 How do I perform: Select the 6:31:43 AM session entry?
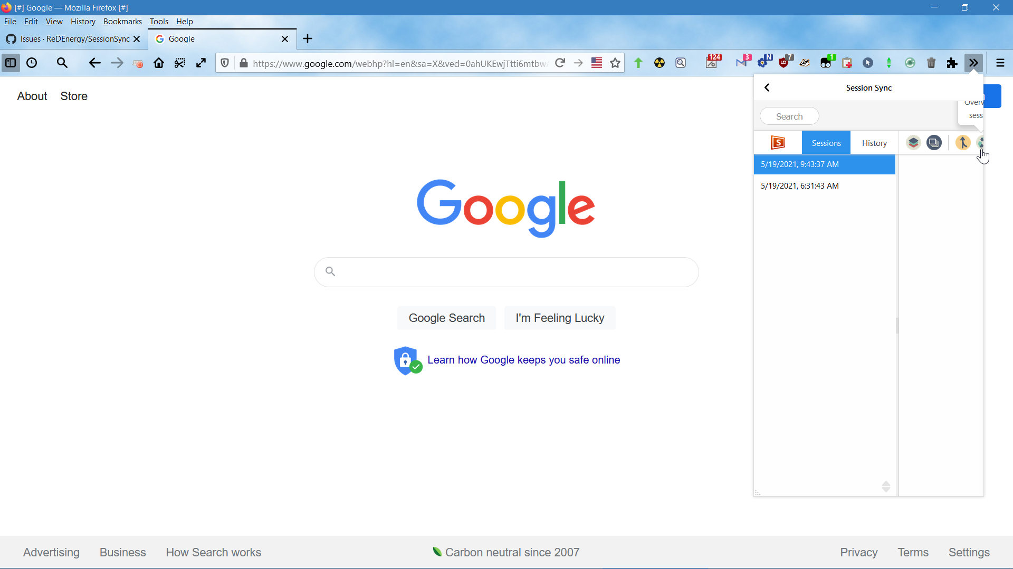[799, 186]
